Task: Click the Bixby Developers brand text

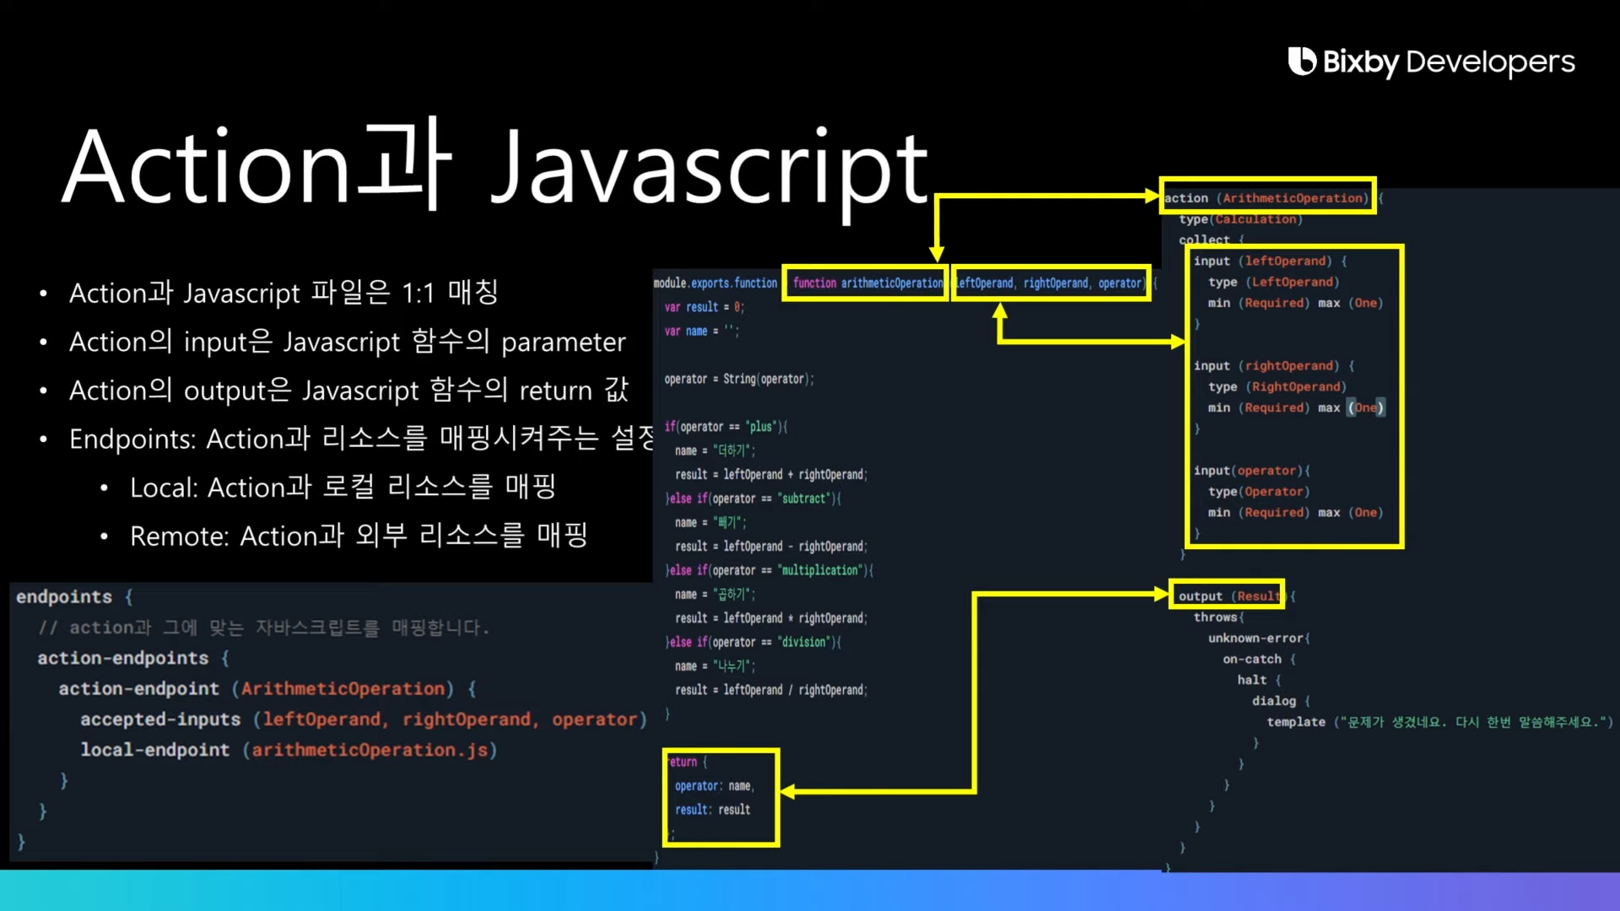Action: [x=1448, y=62]
